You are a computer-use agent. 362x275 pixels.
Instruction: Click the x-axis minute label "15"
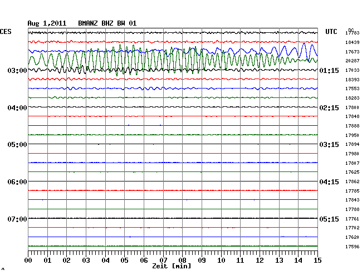click(x=317, y=261)
